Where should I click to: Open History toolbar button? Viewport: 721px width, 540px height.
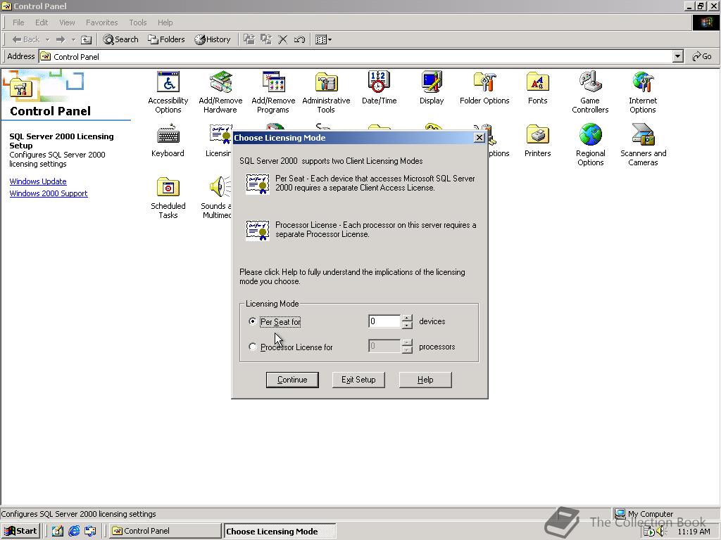point(213,39)
